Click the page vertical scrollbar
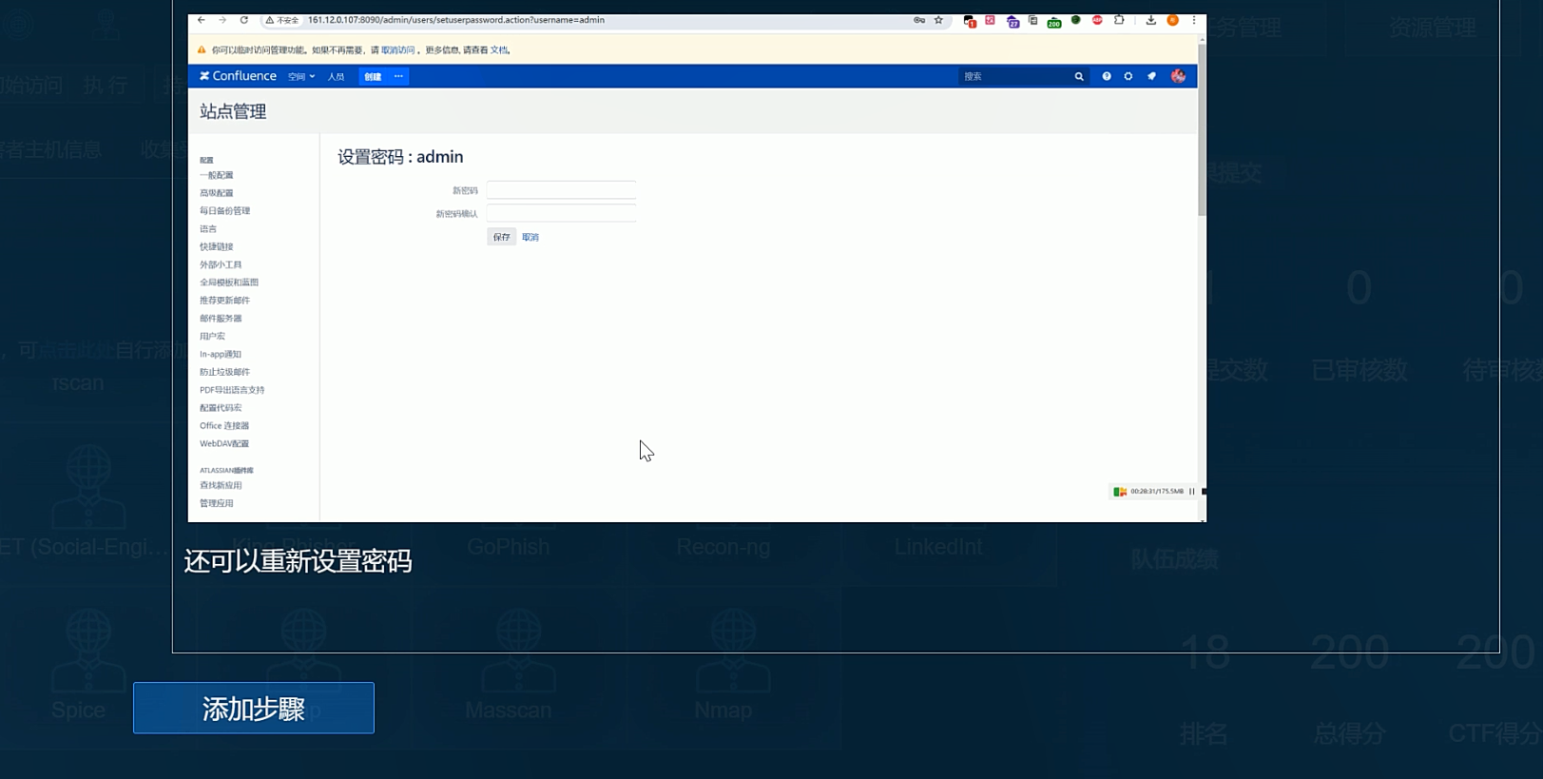Screen dimensions: 1543x779 coord(1202,130)
